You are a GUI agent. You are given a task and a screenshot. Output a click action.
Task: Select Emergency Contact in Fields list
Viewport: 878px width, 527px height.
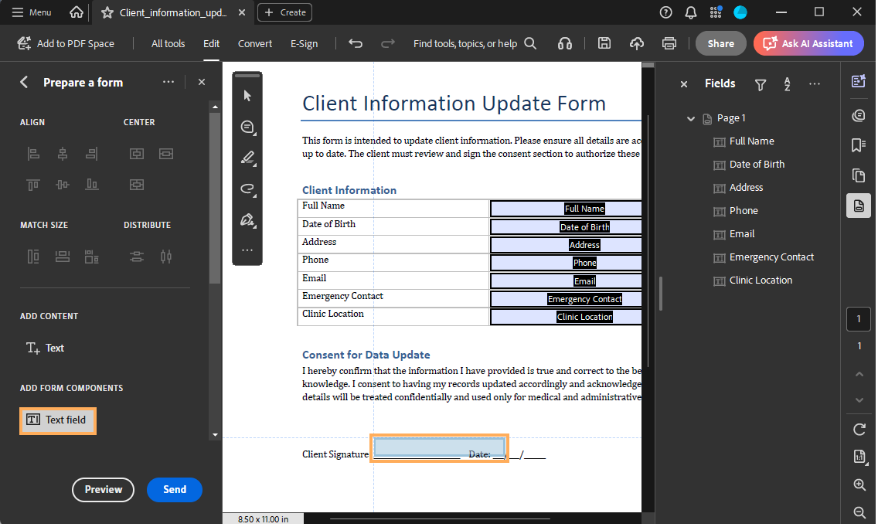[771, 257]
